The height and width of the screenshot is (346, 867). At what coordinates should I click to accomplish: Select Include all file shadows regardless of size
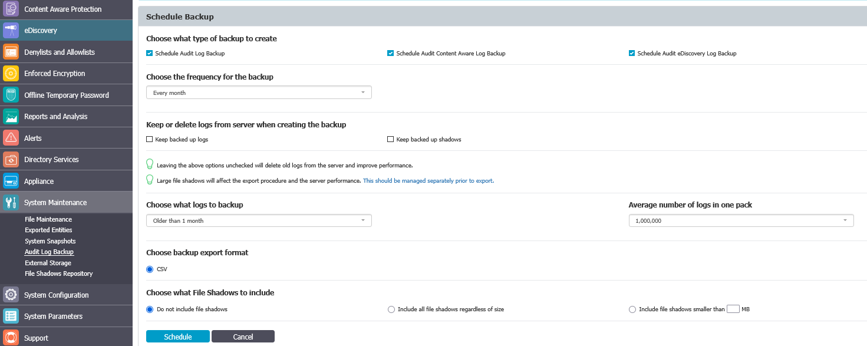coord(391,309)
